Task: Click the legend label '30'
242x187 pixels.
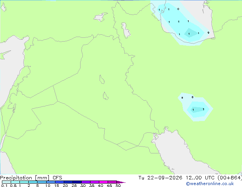Action: (x=83, y=185)
